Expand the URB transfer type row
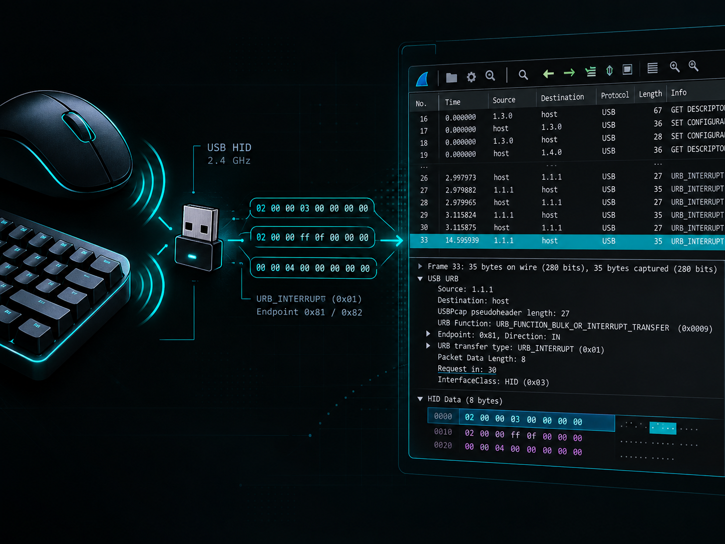 pos(428,346)
